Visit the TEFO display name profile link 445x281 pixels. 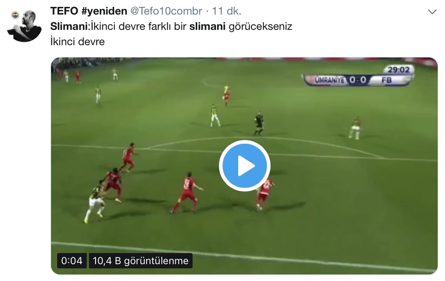coord(64,11)
